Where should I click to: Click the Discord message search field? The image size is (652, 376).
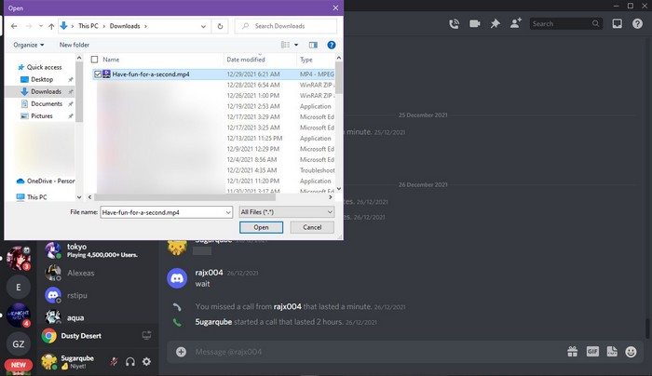pyautogui.click(x=566, y=23)
